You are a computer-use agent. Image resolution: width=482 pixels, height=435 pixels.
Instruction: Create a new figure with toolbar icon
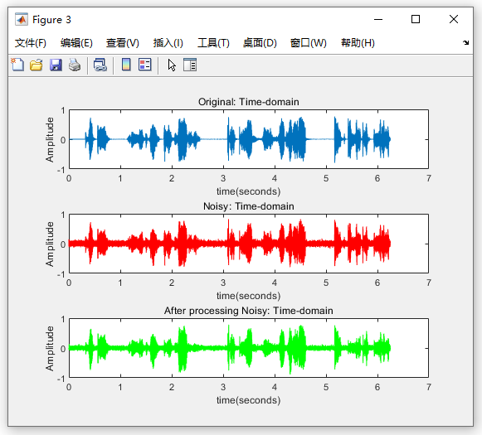(17, 65)
